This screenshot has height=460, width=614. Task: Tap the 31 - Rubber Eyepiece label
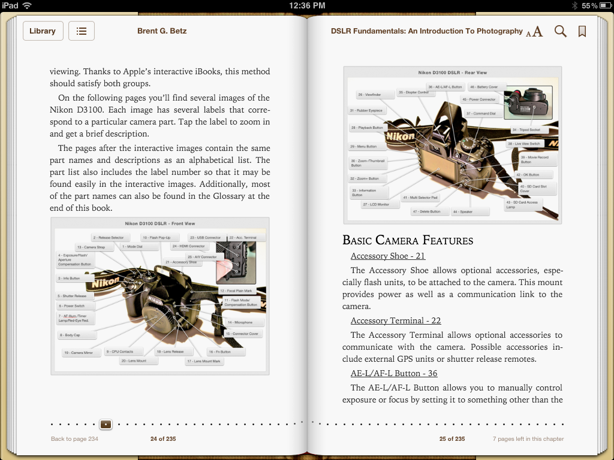pyautogui.click(x=366, y=110)
